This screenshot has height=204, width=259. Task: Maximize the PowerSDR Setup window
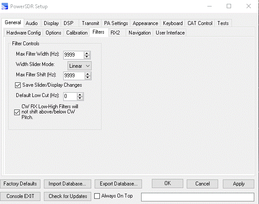(229, 6)
